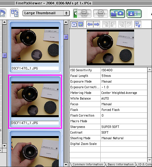The image size is (152, 167).
Task: Click the LE print button
Action: point(100,13)
